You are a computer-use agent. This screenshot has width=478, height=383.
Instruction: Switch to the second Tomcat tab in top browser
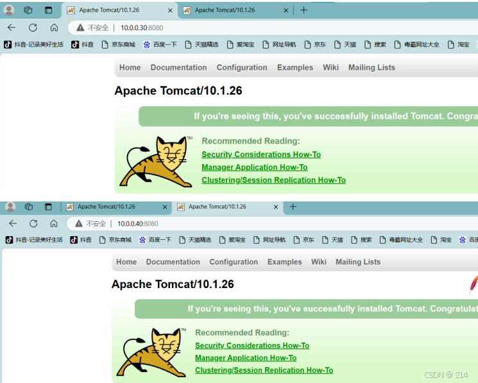tap(235, 10)
